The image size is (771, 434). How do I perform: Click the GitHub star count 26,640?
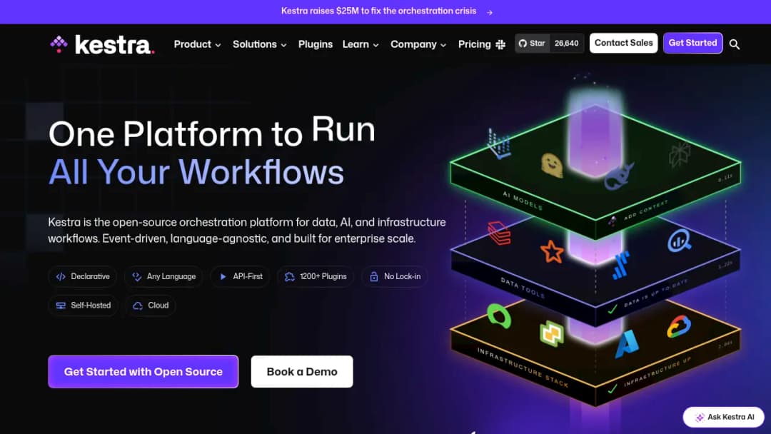point(566,44)
